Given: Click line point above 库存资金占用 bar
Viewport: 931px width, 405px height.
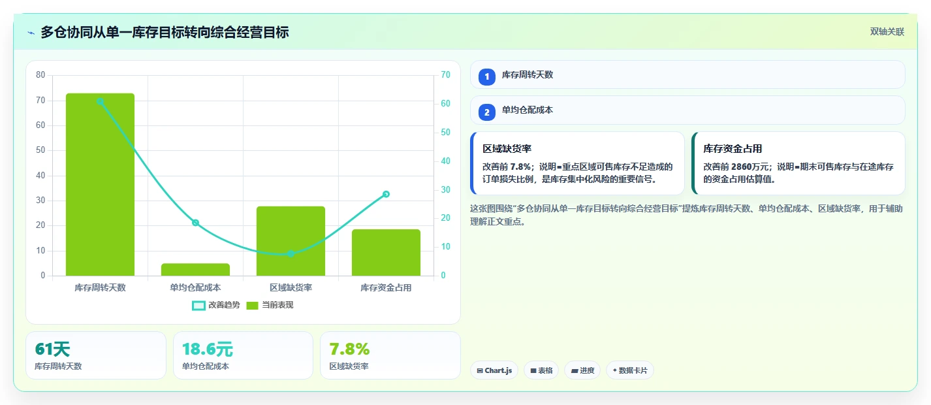Looking at the screenshot, I should [386, 194].
